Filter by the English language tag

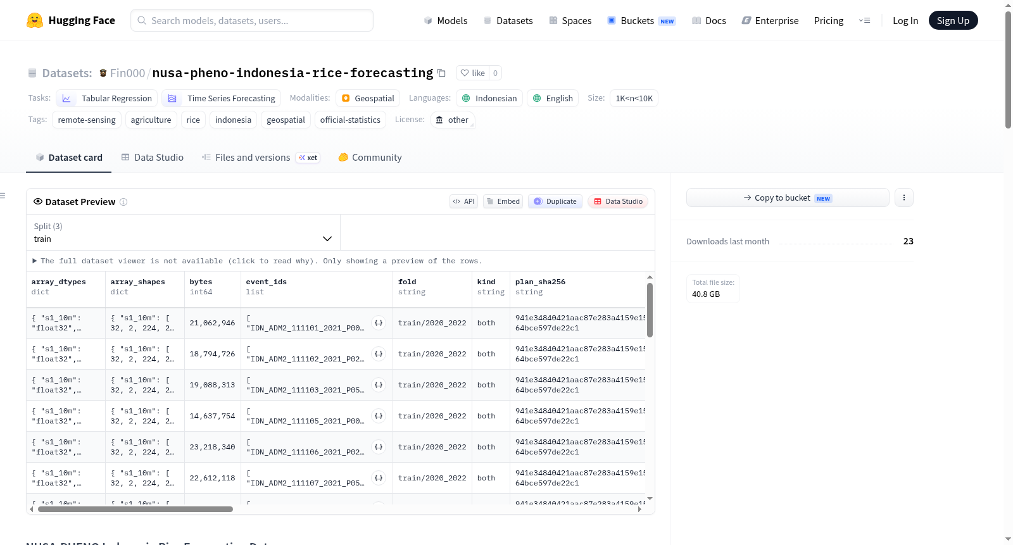tap(553, 98)
